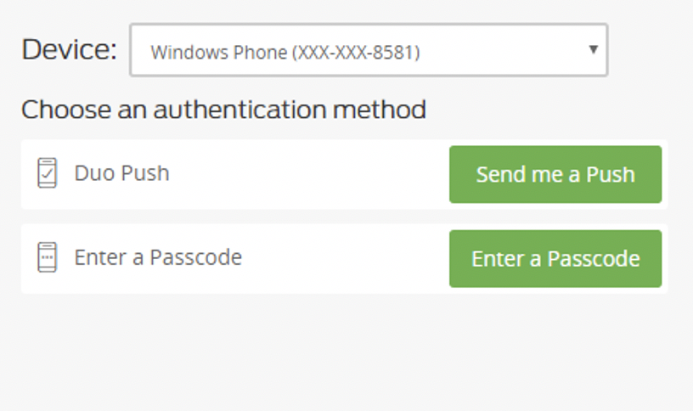Tap the checkmark inside the Duo Push icon
Image resolution: width=693 pixels, height=411 pixels.
coord(47,174)
